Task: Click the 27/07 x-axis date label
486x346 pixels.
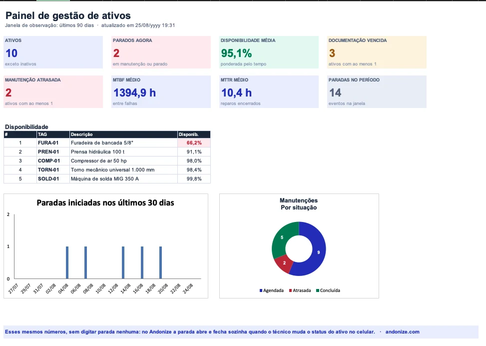Action: pyautogui.click(x=13, y=288)
